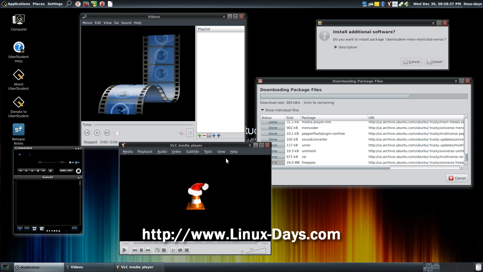Move playlist item up in Videos
The width and height of the screenshot is (483, 272).
coord(214,135)
